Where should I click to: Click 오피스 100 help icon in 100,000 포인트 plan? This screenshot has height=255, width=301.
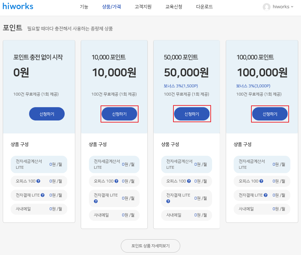(x=261, y=181)
